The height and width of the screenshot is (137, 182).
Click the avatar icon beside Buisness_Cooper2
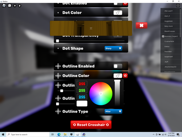point(163,36)
